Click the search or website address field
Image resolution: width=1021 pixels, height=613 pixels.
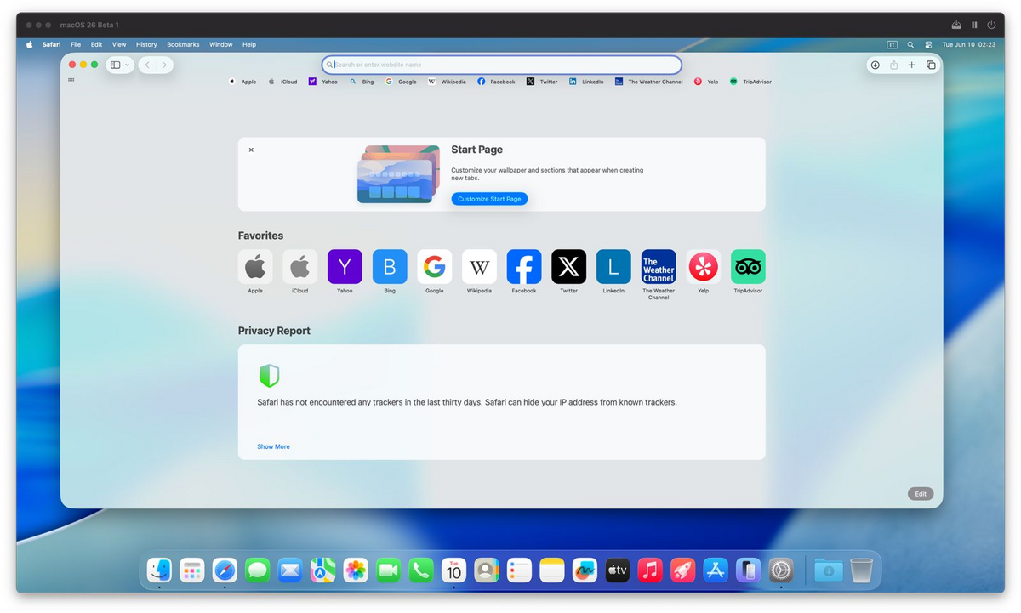coord(502,65)
